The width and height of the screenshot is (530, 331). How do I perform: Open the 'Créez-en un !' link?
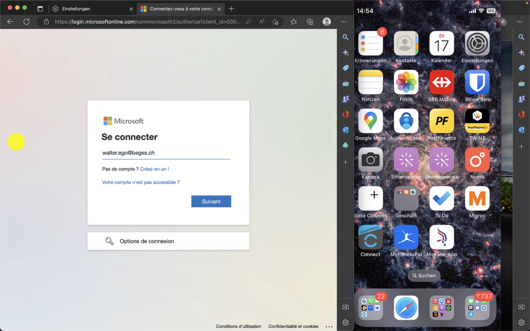pyautogui.click(x=154, y=169)
